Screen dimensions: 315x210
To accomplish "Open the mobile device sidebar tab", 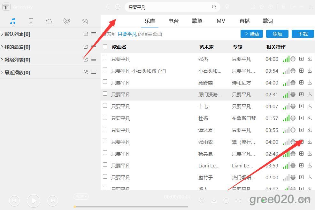I will [x=31, y=21].
